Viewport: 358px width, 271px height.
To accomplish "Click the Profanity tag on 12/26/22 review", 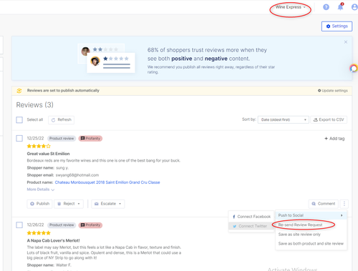I will 90,225.
